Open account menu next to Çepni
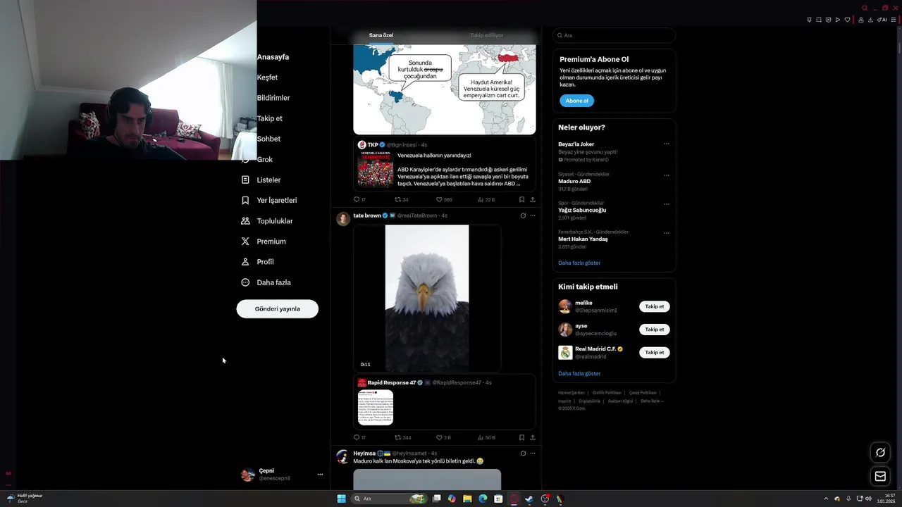Screen dimensions: 902x507 [320, 475]
